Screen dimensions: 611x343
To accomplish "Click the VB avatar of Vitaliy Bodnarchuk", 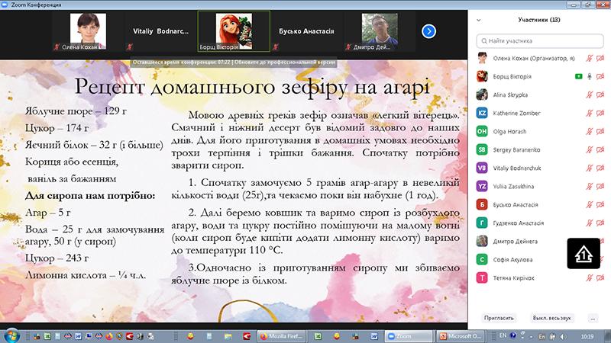I will tap(482, 168).
